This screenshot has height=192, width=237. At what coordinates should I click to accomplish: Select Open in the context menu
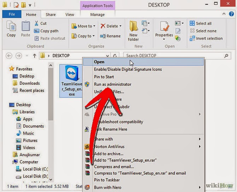tap(143, 62)
